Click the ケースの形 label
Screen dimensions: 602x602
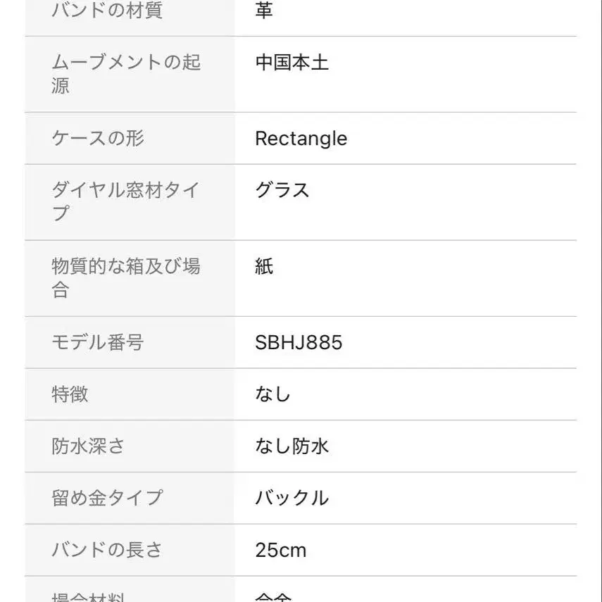click(x=98, y=138)
